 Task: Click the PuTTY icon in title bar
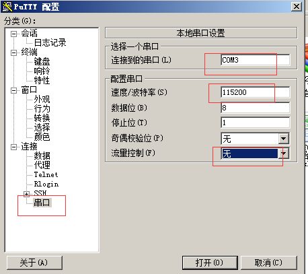pos(7,7)
